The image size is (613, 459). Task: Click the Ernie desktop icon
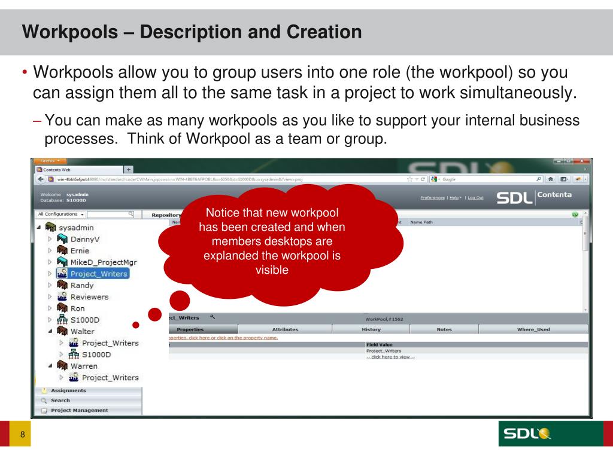pyautogui.click(x=62, y=250)
